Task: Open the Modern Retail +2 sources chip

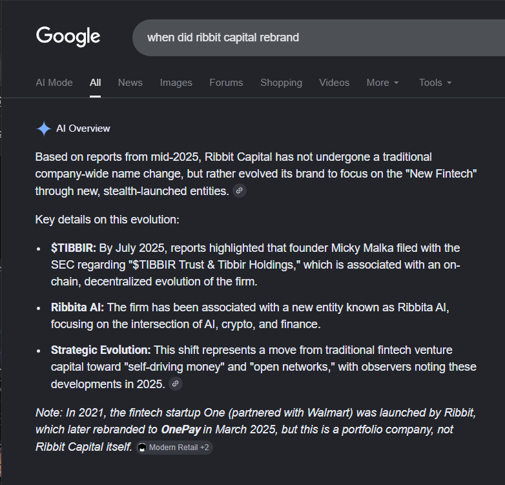Action: pyautogui.click(x=174, y=448)
